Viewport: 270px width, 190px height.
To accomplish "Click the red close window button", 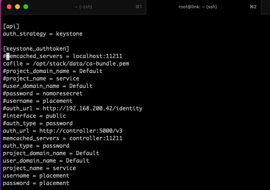I will tap(9, 7).
